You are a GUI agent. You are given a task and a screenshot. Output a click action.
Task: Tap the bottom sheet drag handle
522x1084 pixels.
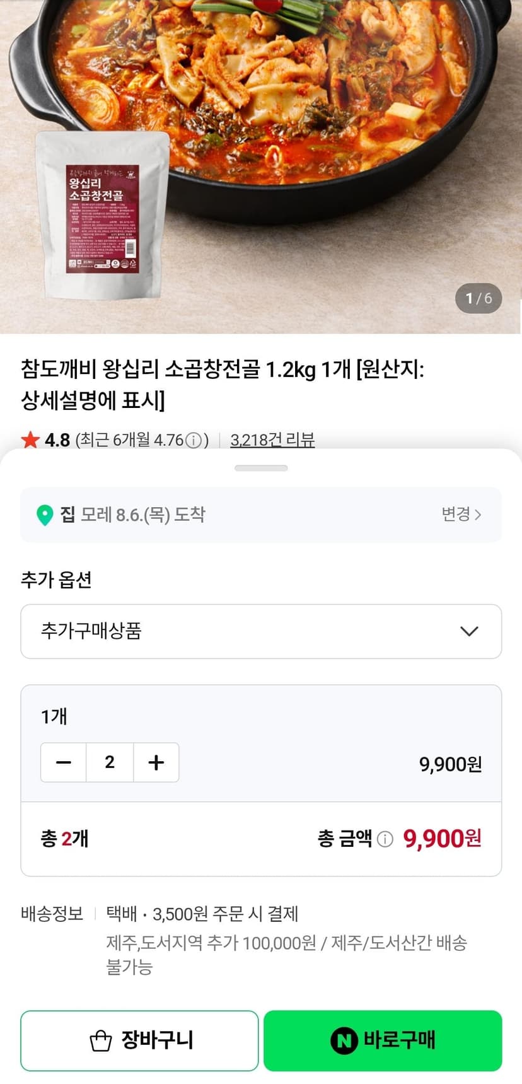[261, 468]
